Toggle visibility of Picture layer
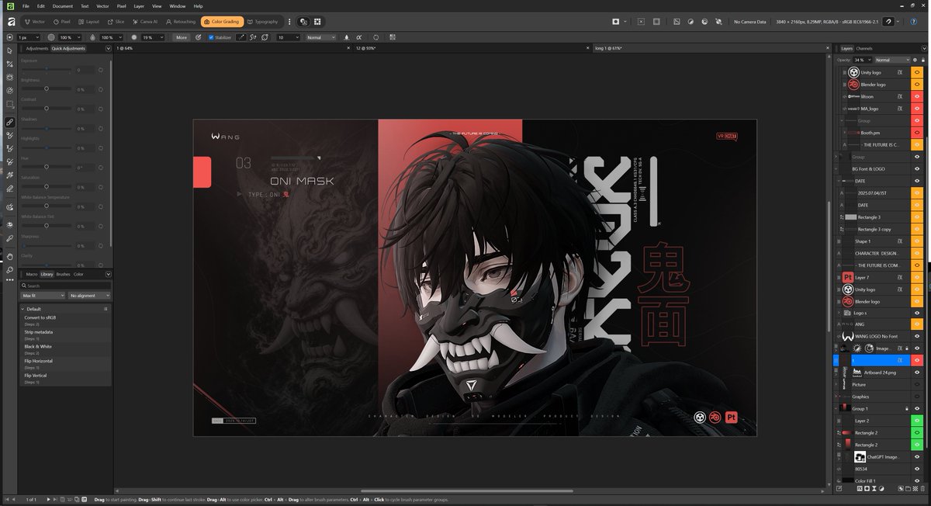 916,384
